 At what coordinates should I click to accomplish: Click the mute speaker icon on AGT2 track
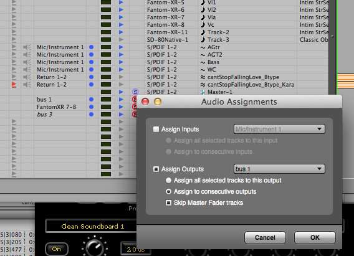(27, 55)
